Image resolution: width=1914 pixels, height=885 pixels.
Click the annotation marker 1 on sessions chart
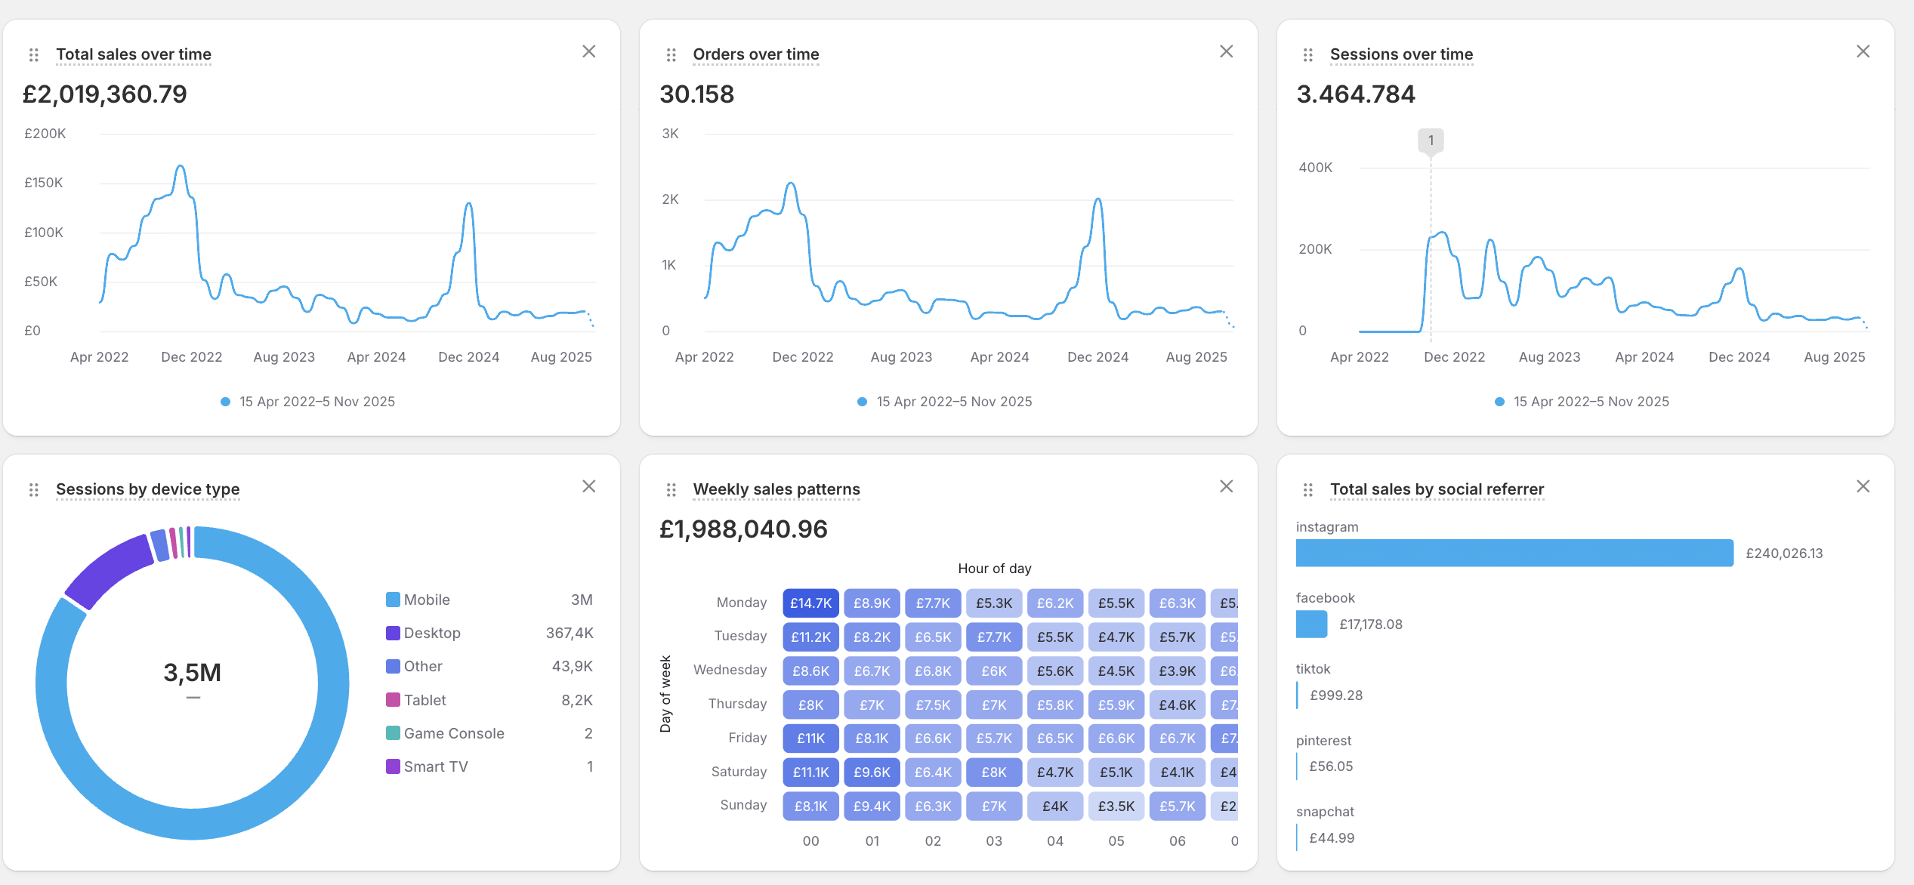click(x=1430, y=140)
